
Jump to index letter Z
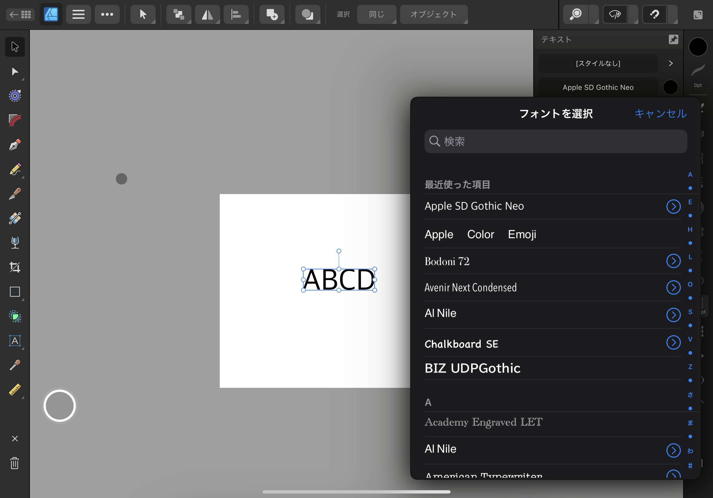point(690,367)
